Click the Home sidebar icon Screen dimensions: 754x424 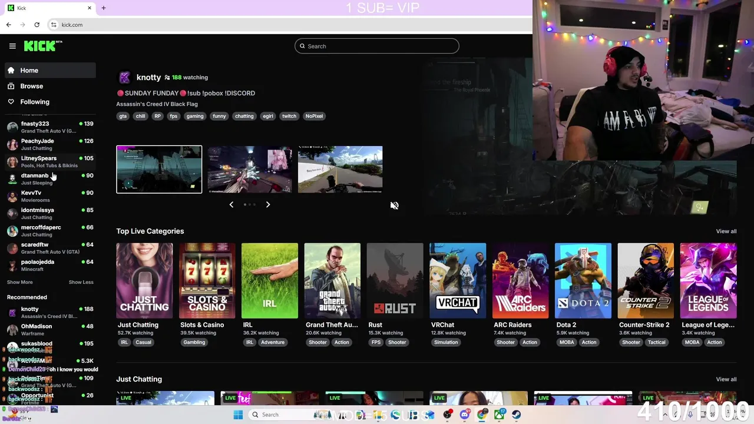(x=11, y=70)
